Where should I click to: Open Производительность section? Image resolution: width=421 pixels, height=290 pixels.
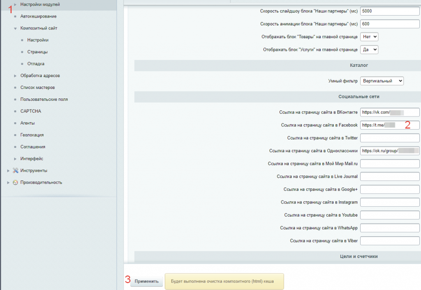pos(41,183)
